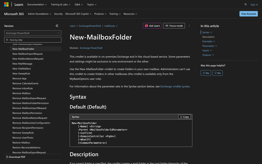Click the Sign in link
Image resolution: width=262 pixels, height=164 pixels.
click(254, 5)
